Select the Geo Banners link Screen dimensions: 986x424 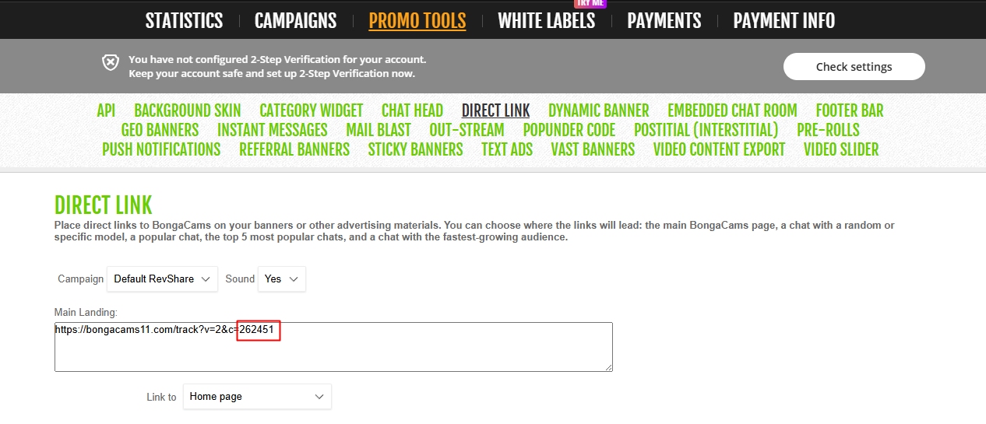tap(160, 130)
